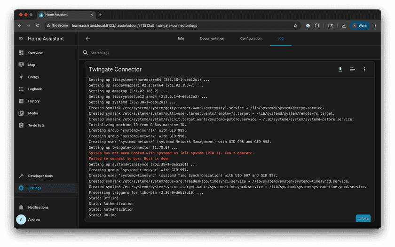Image resolution: width=395 pixels, height=247 pixels.
Task: Open Notifications in the sidebar
Action: [38, 207]
